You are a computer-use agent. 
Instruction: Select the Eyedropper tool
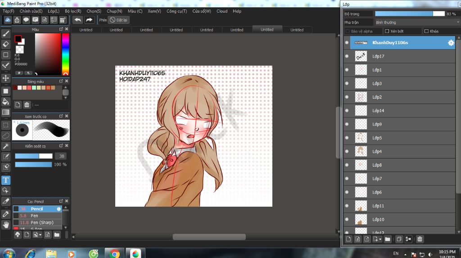[x=5, y=214]
